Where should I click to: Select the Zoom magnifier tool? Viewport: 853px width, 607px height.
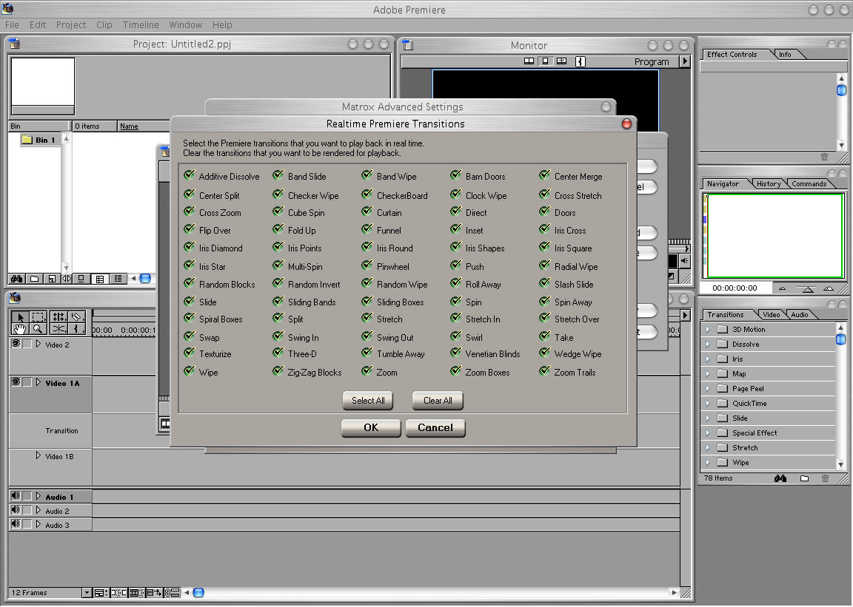tap(38, 329)
